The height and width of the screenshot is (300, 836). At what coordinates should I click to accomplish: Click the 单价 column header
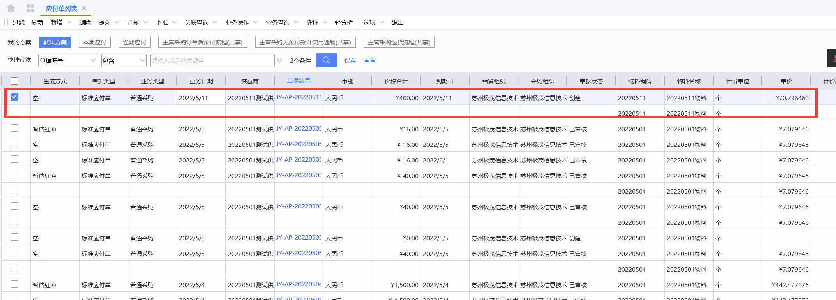pos(786,81)
